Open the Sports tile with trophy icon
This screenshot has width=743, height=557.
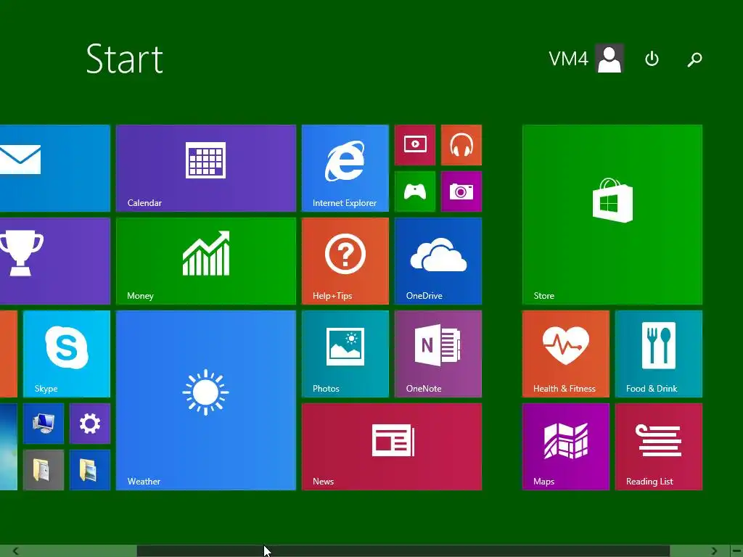pyautogui.click(x=55, y=261)
